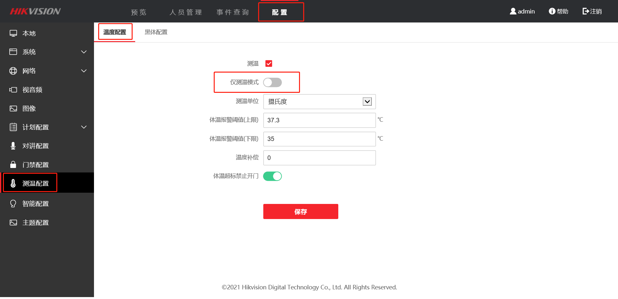Click the 门禁配置 lock icon

pyautogui.click(x=13, y=164)
